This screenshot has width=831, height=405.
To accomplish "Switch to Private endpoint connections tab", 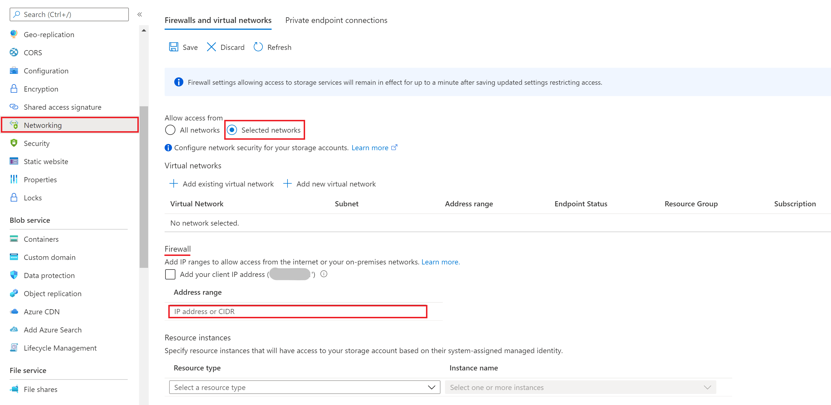I will (336, 20).
